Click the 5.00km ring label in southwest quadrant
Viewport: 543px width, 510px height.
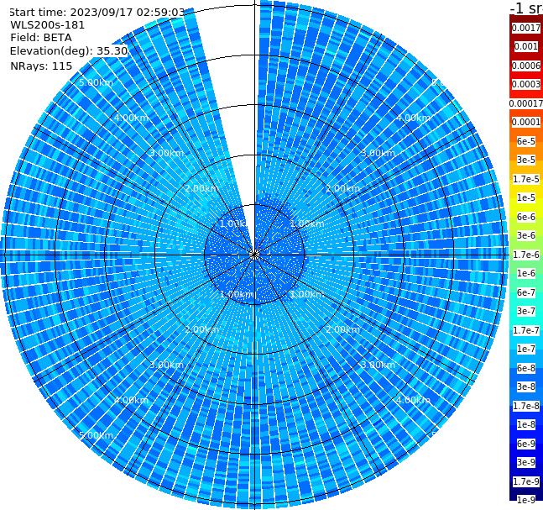(96, 435)
